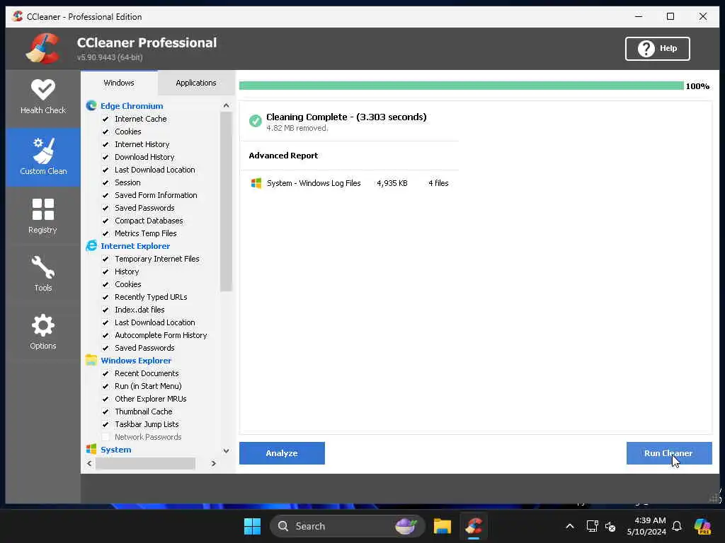Viewport: 725px width, 543px height.
Task: Click the System Windows logo icon in list
Action: [91, 449]
